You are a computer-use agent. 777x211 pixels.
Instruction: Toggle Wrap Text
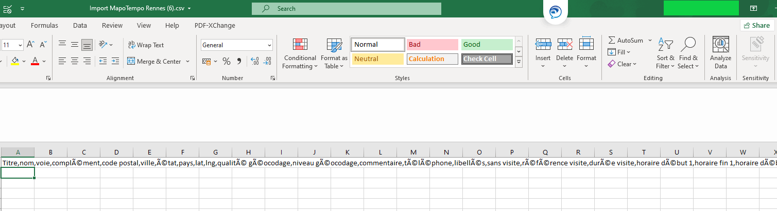146,45
